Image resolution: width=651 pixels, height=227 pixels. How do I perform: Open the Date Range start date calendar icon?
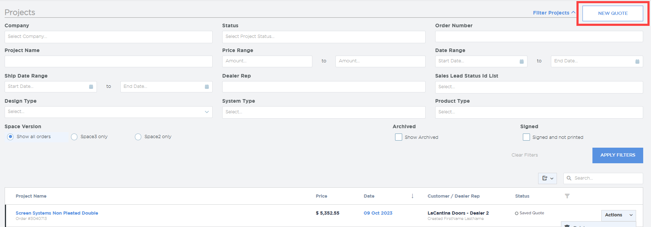click(x=521, y=62)
